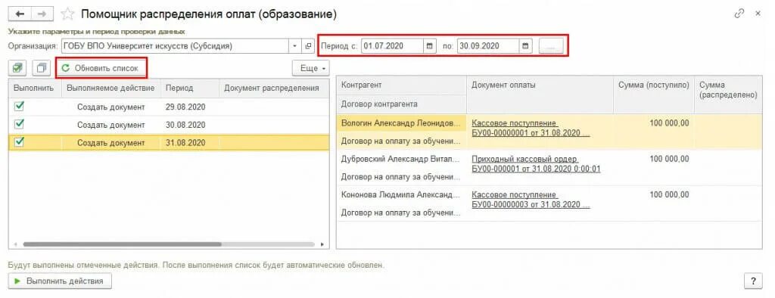The width and height of the screenshot is (775, 298).
Task: Open the organization card icon
Action: pyautogui.click(x=309, y=46)
